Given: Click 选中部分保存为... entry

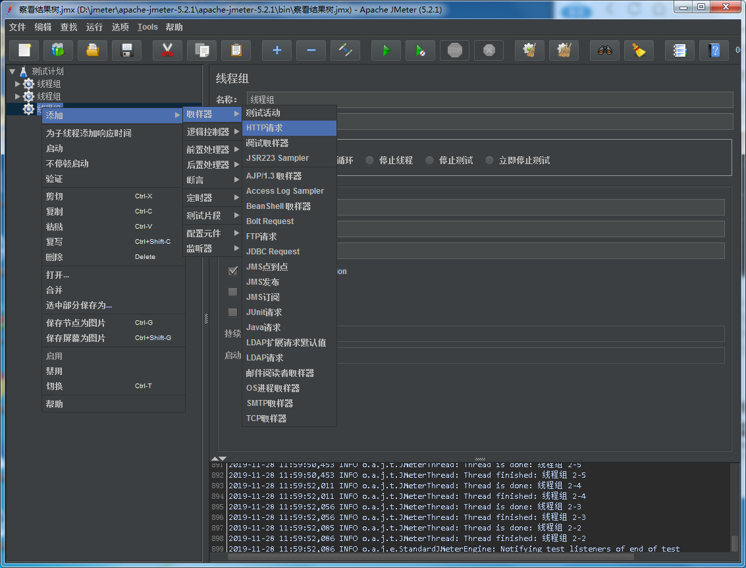Looking at the screenshot, I should (x=113, y=305).
